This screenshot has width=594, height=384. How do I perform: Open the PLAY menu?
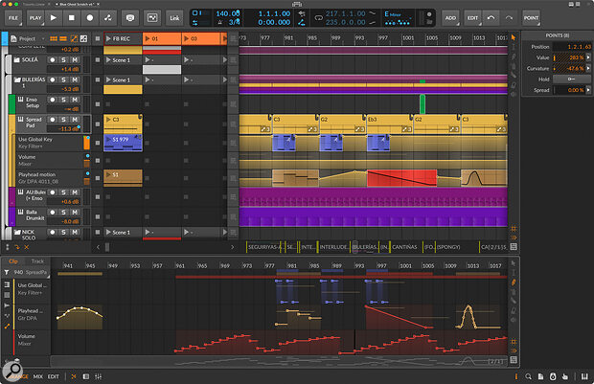tap(35, 18)
